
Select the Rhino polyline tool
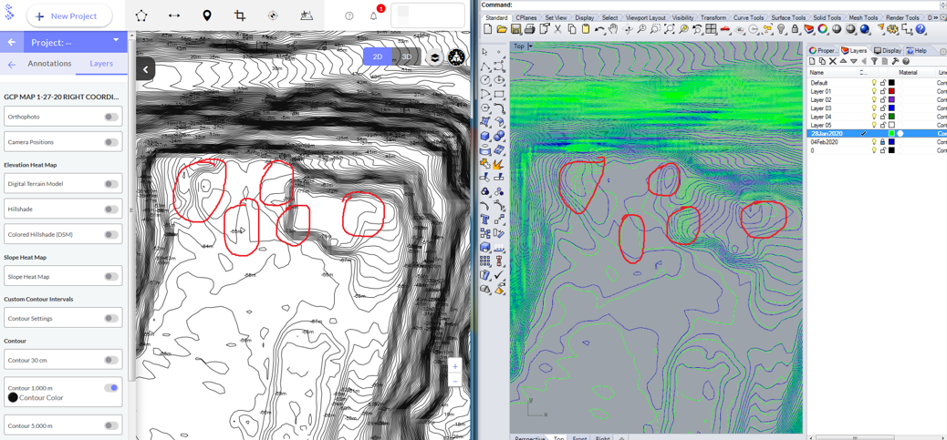click(485, 65)
